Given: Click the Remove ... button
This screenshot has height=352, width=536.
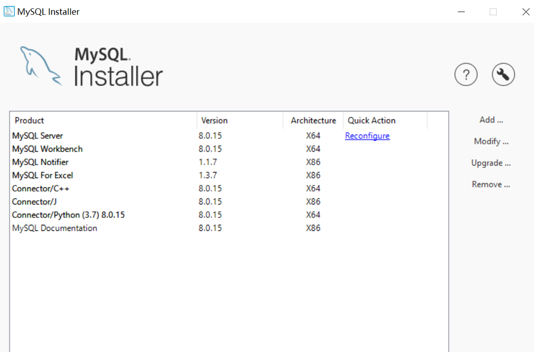Looking at the screenshot, I should coord(491,185).
